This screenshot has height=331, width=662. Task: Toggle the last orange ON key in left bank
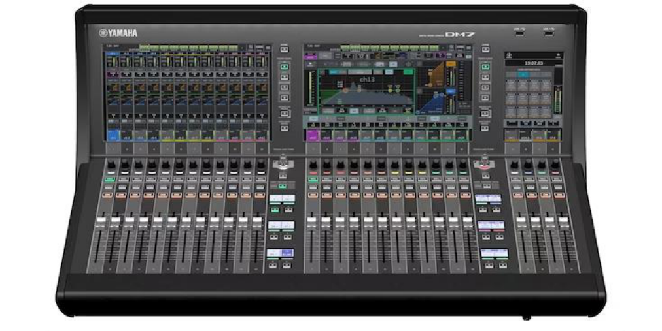click(x=260, y=195)
